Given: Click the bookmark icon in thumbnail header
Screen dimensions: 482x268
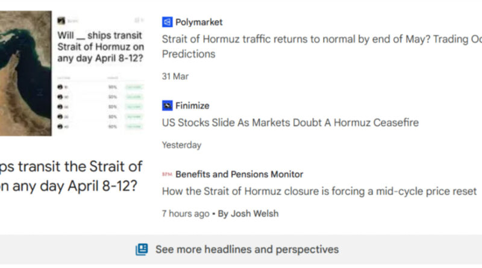Looking at the screenshot, I should click(136, 20).
